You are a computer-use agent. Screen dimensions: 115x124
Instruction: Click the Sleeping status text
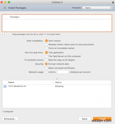click(x=59, y=86)
